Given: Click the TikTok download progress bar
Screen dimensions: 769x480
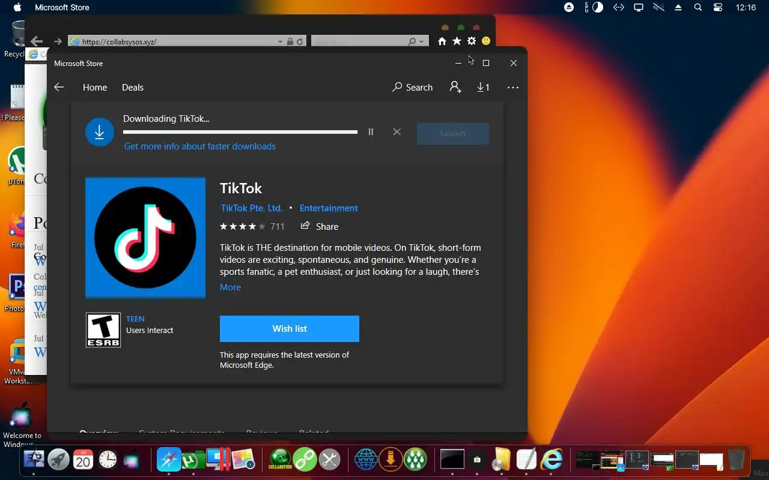Looking at the screenshot, I should [240, 132].
